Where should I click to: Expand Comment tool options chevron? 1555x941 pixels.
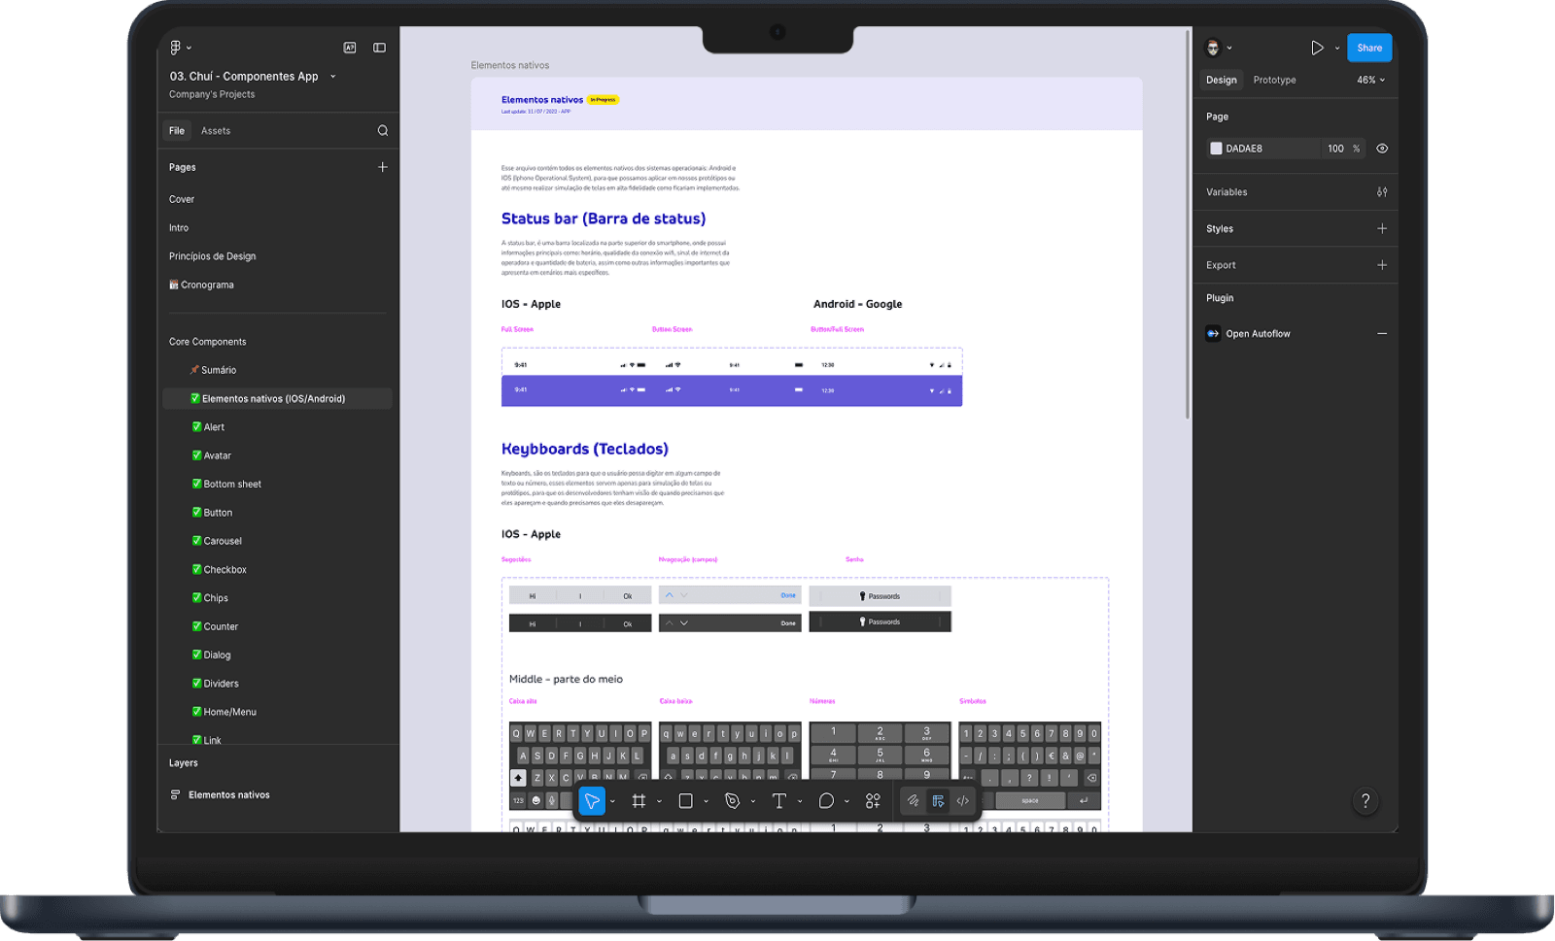(847, 802)
